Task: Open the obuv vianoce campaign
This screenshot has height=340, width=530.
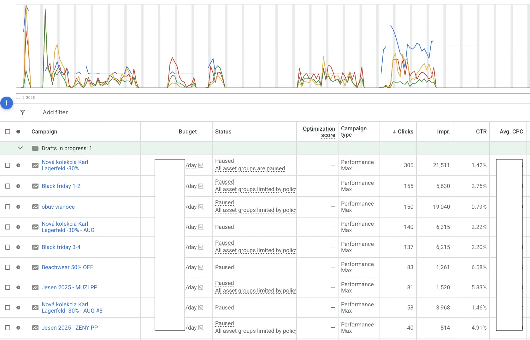Action: [58, 207]
